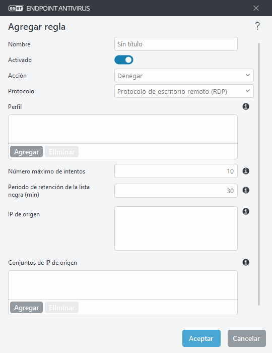Click the ESET logo in title bar
272x353 pixels.
coord(16,9)
